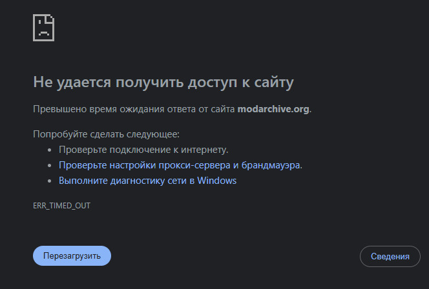Click the word прокси-сервера in the link
Screen dimensions: 429x289
(194, 165)
